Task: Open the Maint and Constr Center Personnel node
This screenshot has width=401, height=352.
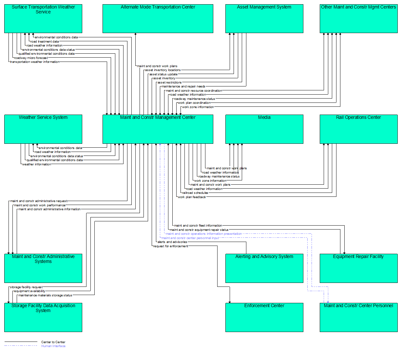Action: [x=359, y=317]
